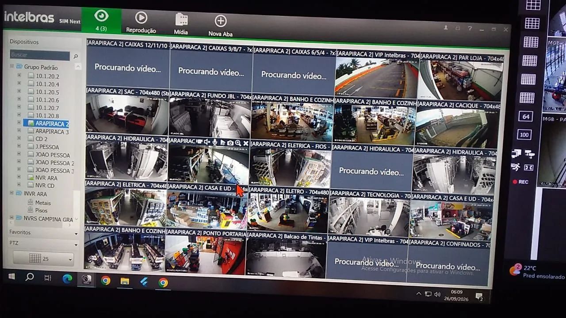
Task: Add a new tab with Nova Aba
Action: coord(220,26)
